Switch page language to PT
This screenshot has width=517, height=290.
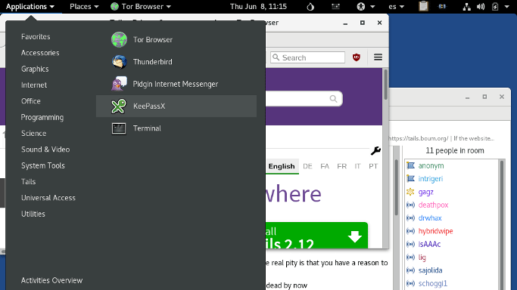(x=373, y=166)
